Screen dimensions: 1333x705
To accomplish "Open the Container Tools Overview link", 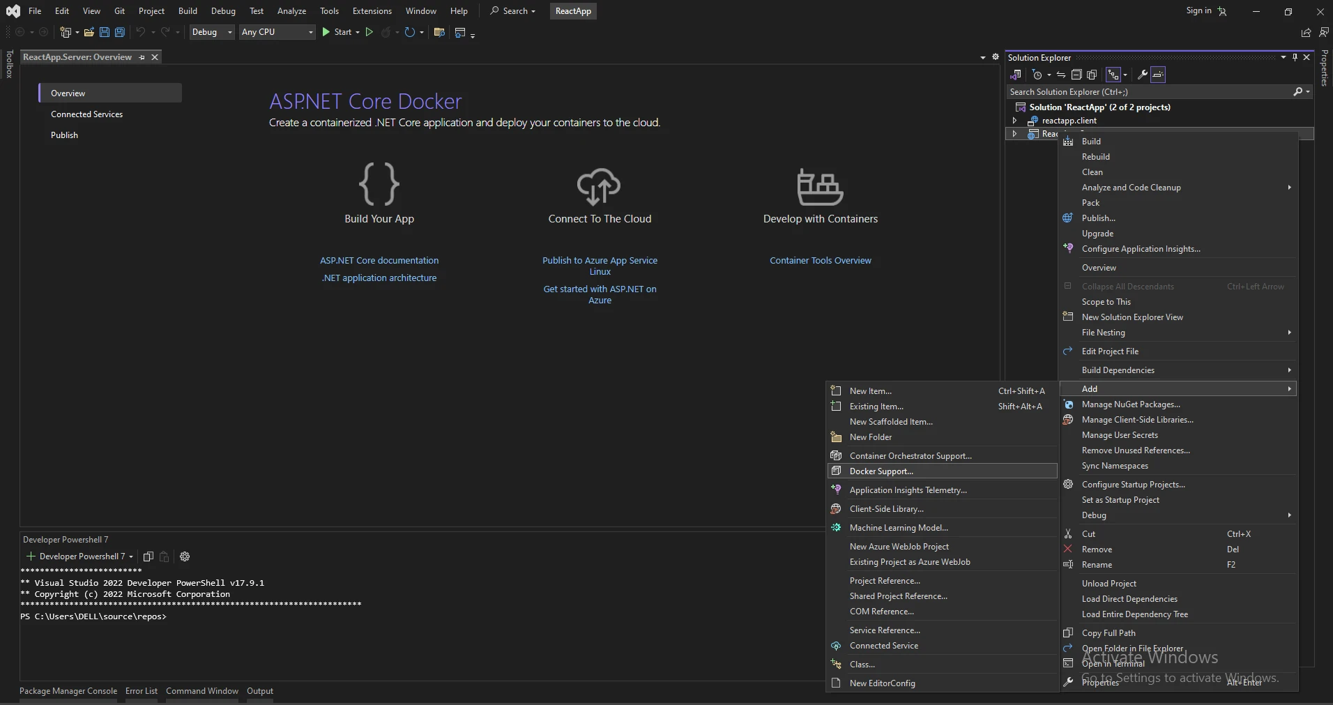I will (821, 261).
